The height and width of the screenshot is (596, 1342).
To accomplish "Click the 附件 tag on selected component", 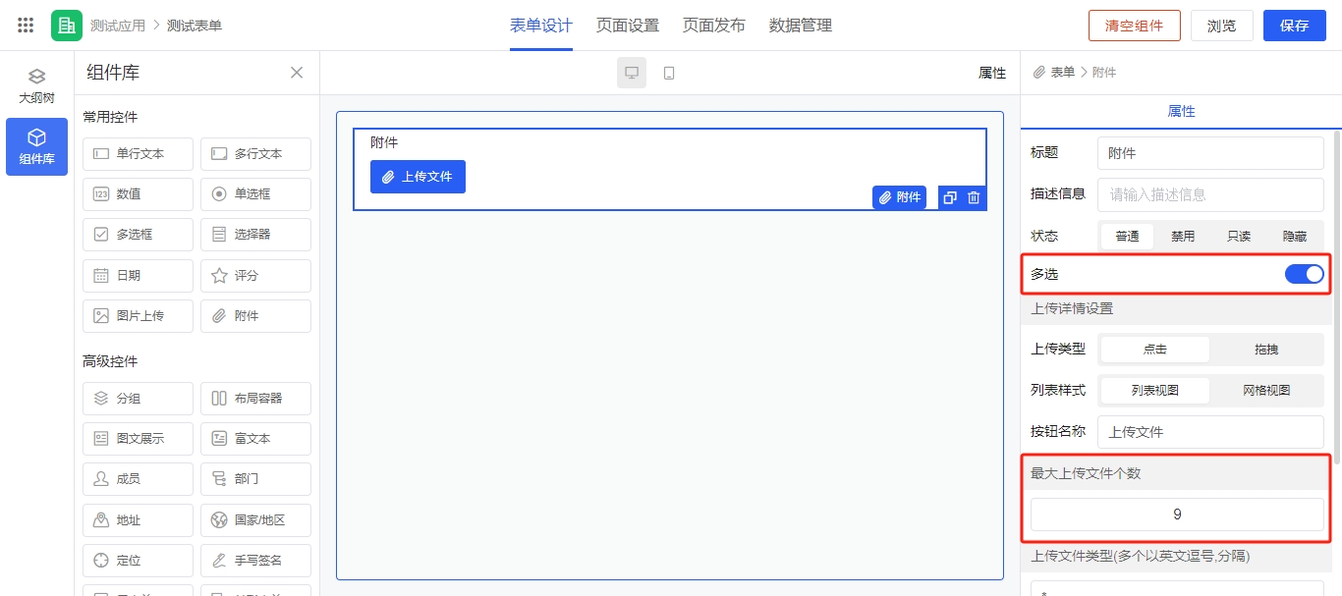I will point(900,197).
